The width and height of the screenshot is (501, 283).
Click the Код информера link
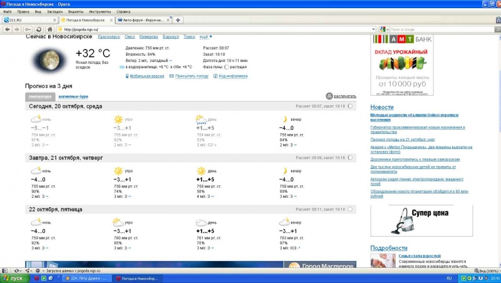233,76
